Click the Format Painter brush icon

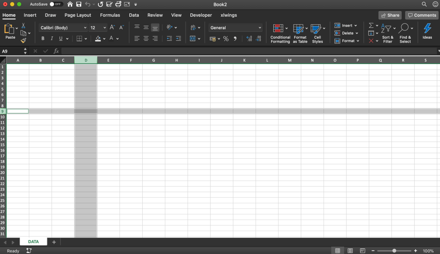(x=24, y=41)
